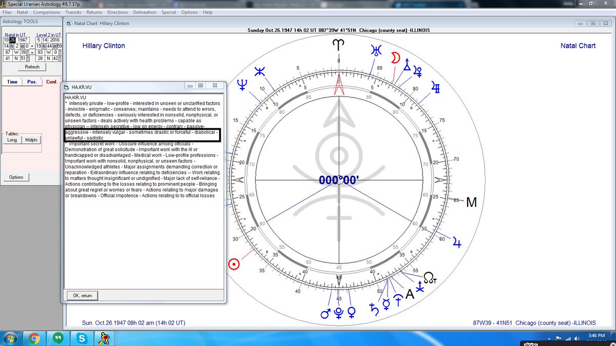The height and width of the screenshot is (346, 616).
Task: Click the Mars glyph at chart bottom
Action: pyautogui.click(x=325, y=313)
